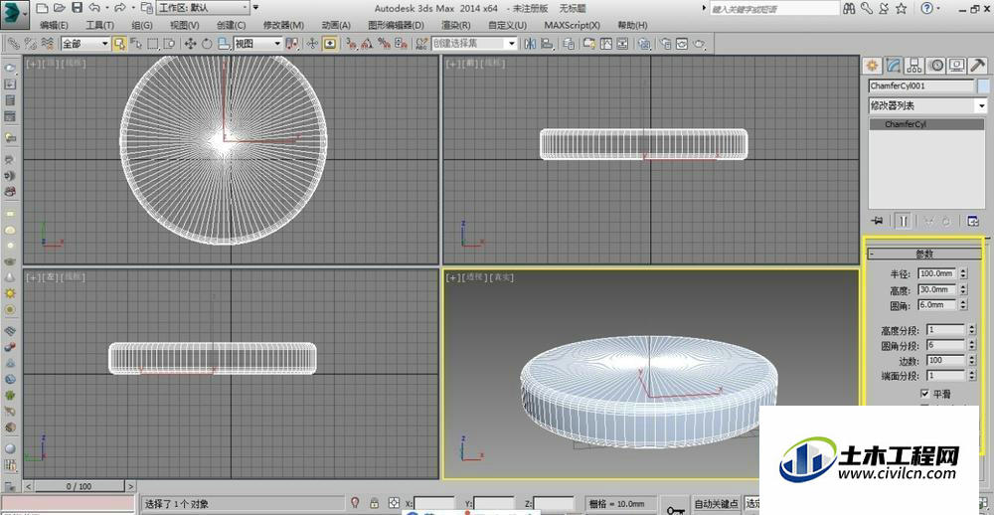Choose the Rectangular Selection Region tool
The height and width of the screenshot is (515, 994).
tap(152, 44)
